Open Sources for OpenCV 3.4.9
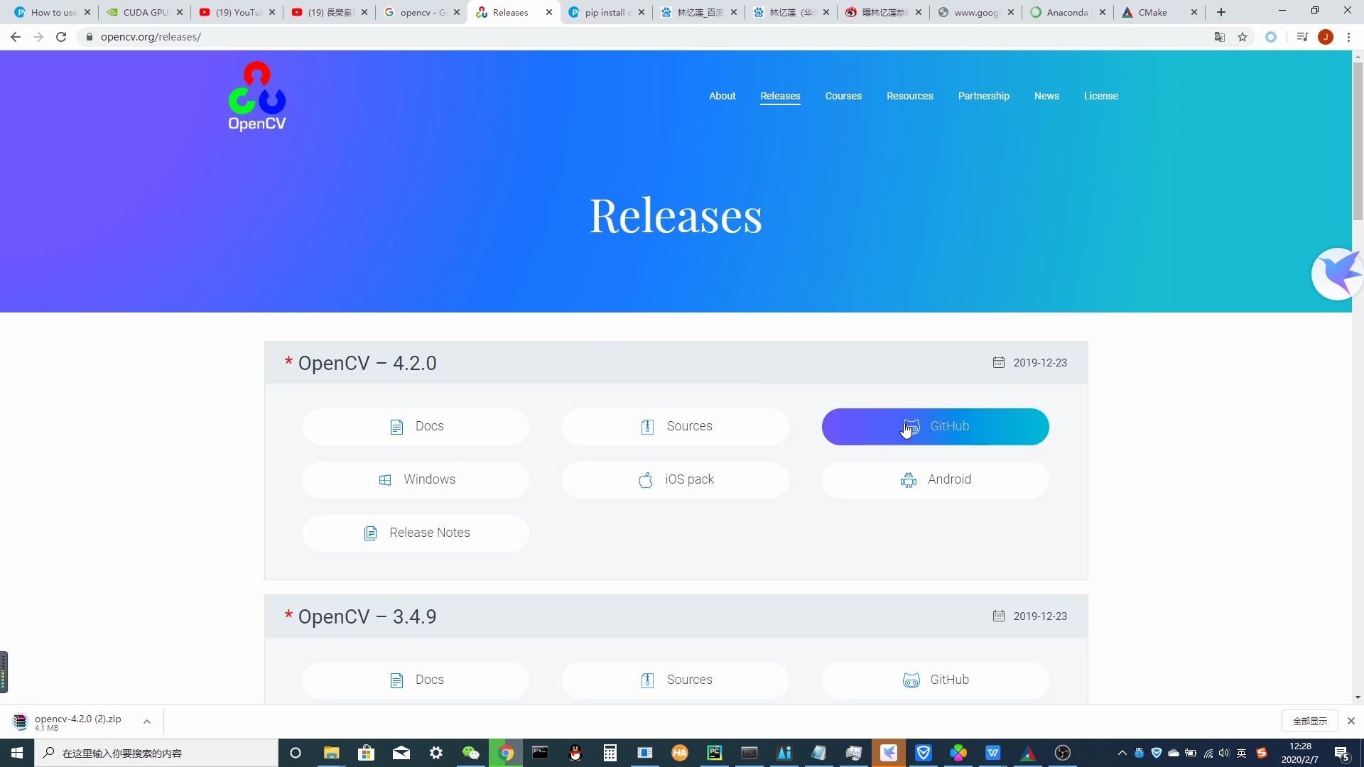The height and width of the screenshot is (767, 1364). point(675,680)
